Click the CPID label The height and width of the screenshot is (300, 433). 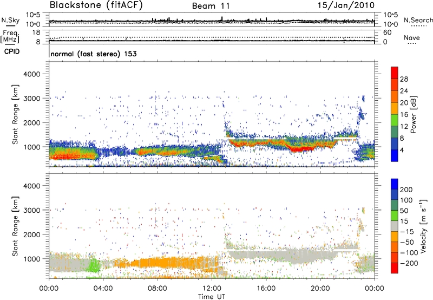click(x=12, y=51)
